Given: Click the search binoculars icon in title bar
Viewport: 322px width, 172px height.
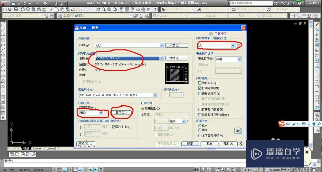Looking at the screenshot, I should coord(275,3).
